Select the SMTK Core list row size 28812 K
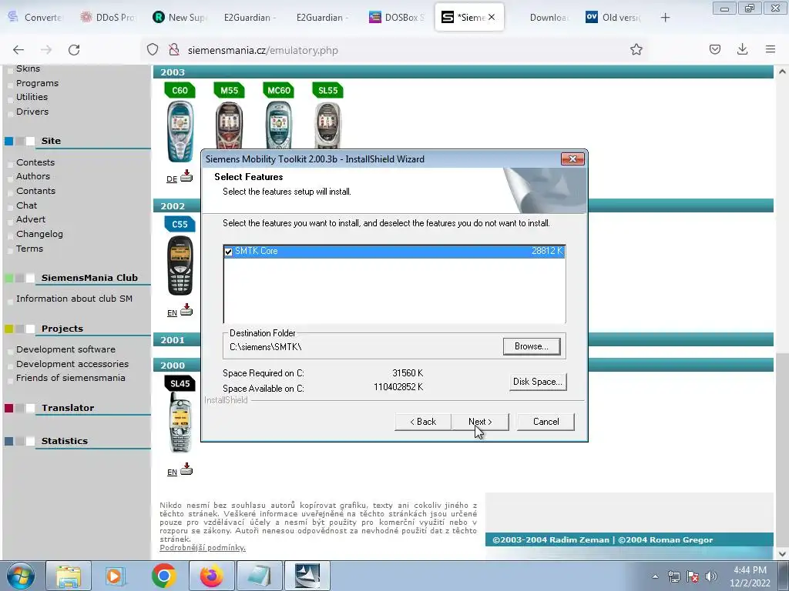The width and height of the screenshot is (789, 591). [x=394, y=252]
